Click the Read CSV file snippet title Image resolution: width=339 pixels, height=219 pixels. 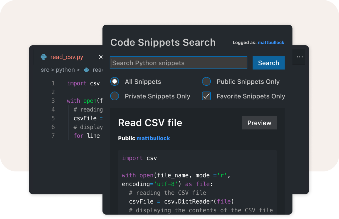pyautogui.click(x=150, y=123)
